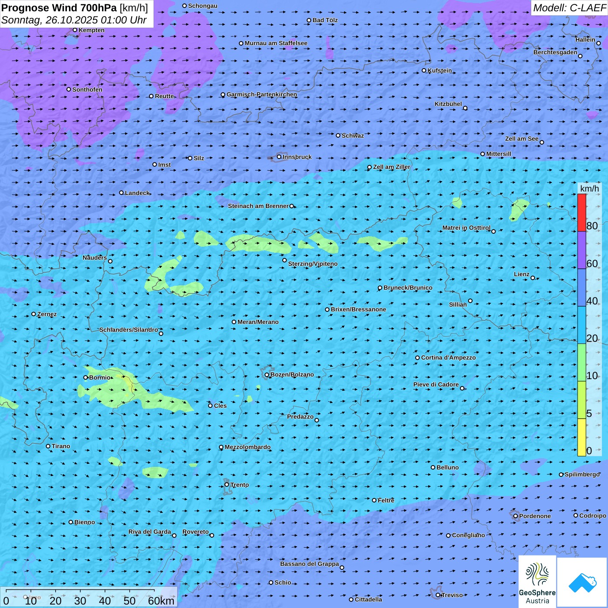
Task: Click the 'Bassano del Grappa' label
Action: pyautogui.click(x=309, y=564)
